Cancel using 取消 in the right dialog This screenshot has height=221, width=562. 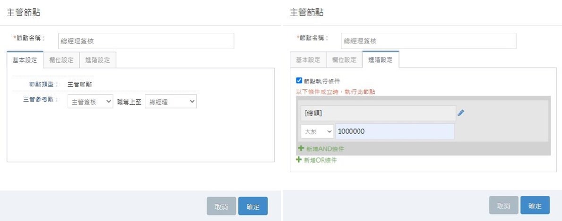pos(503,206)
